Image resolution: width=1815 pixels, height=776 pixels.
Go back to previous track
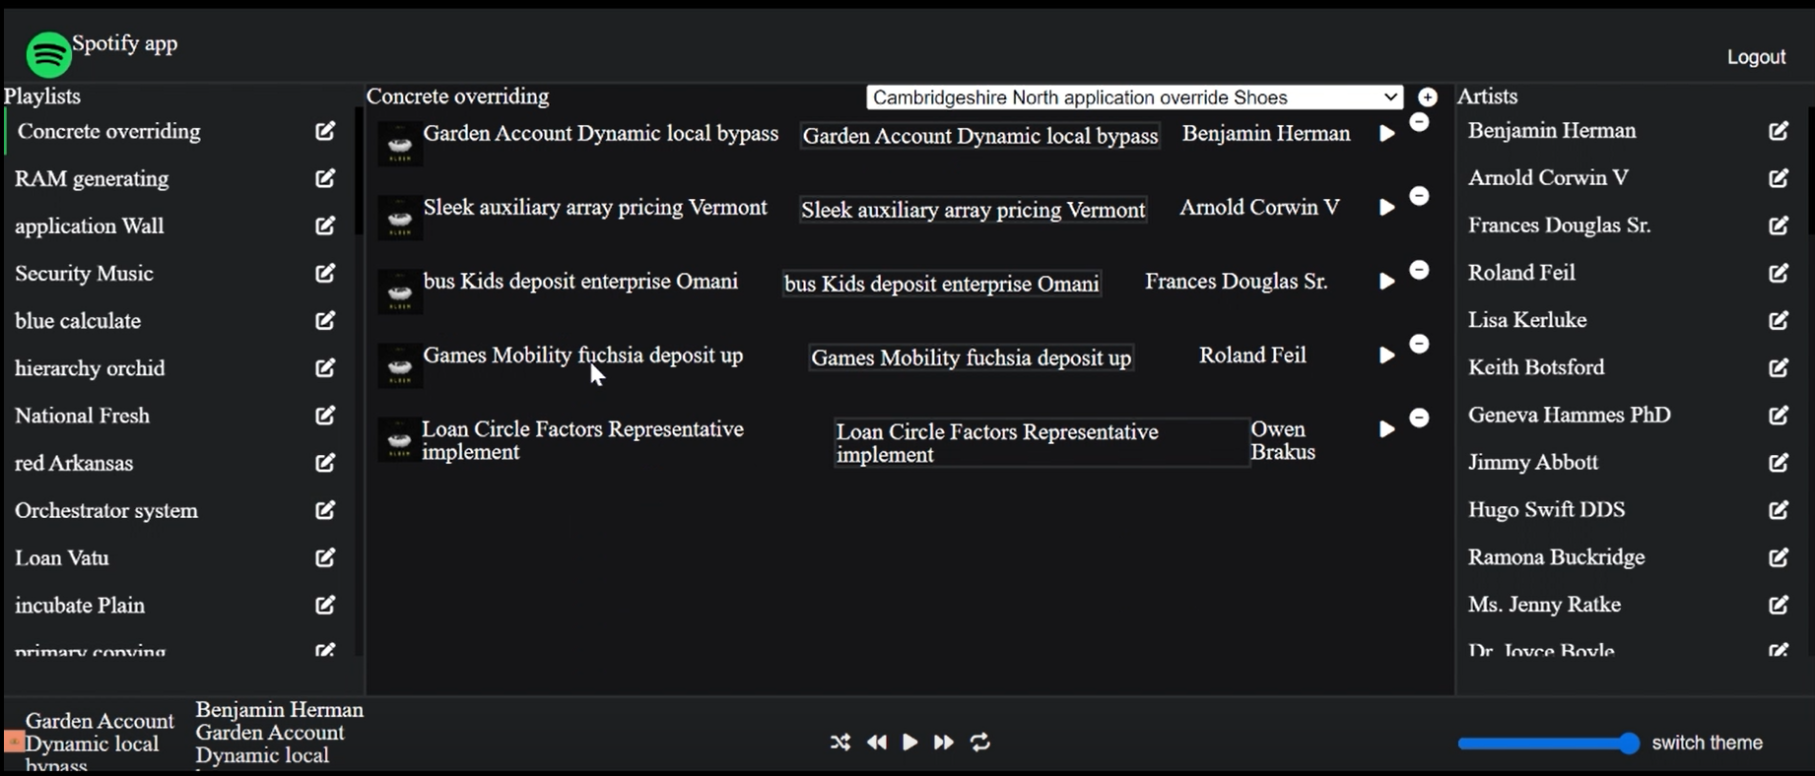tap(876, 743)
